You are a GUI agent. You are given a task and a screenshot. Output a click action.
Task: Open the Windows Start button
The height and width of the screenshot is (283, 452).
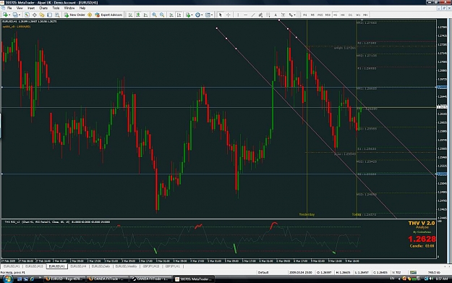[x=7, y=279]
